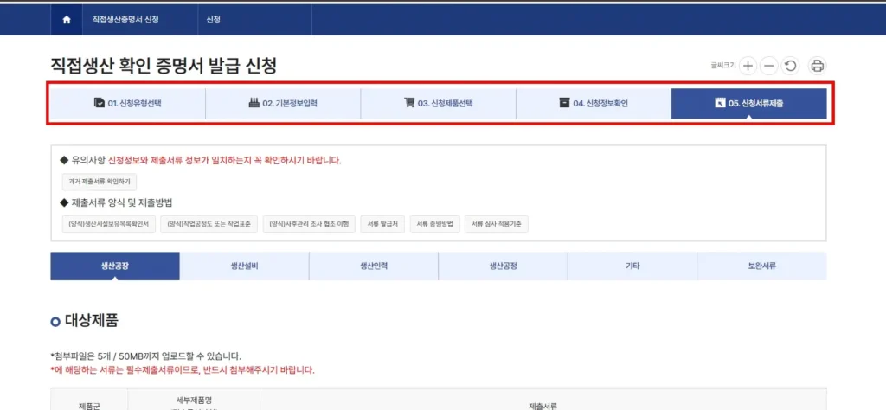
Task: Reset font size with the refresh icon
Action: coord(789,66)
